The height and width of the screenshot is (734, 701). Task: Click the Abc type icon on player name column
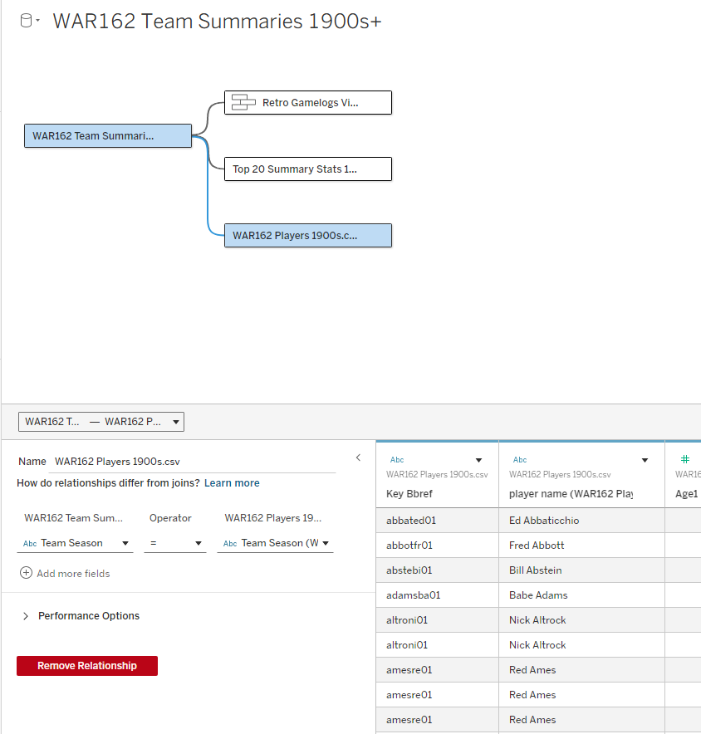pos(520,460)
